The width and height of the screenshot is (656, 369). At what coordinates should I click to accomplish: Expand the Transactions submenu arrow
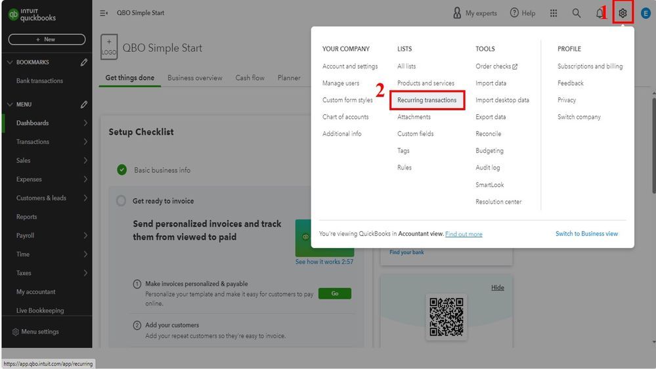(85, 142)
